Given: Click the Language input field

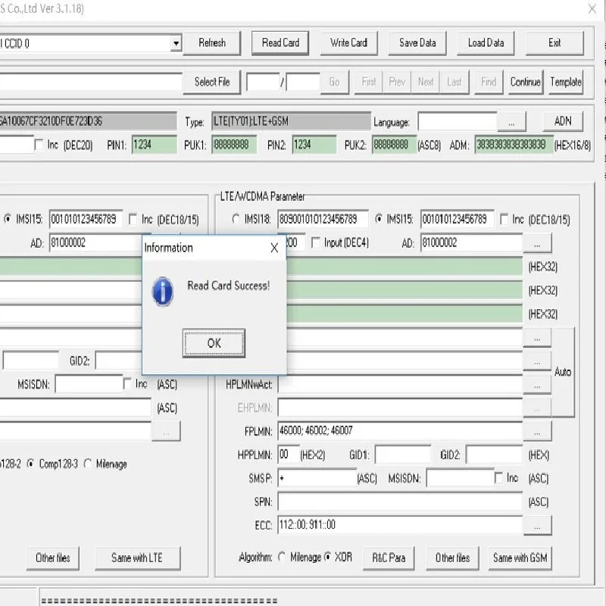Looking at the screenshot, I should [458, 122].
